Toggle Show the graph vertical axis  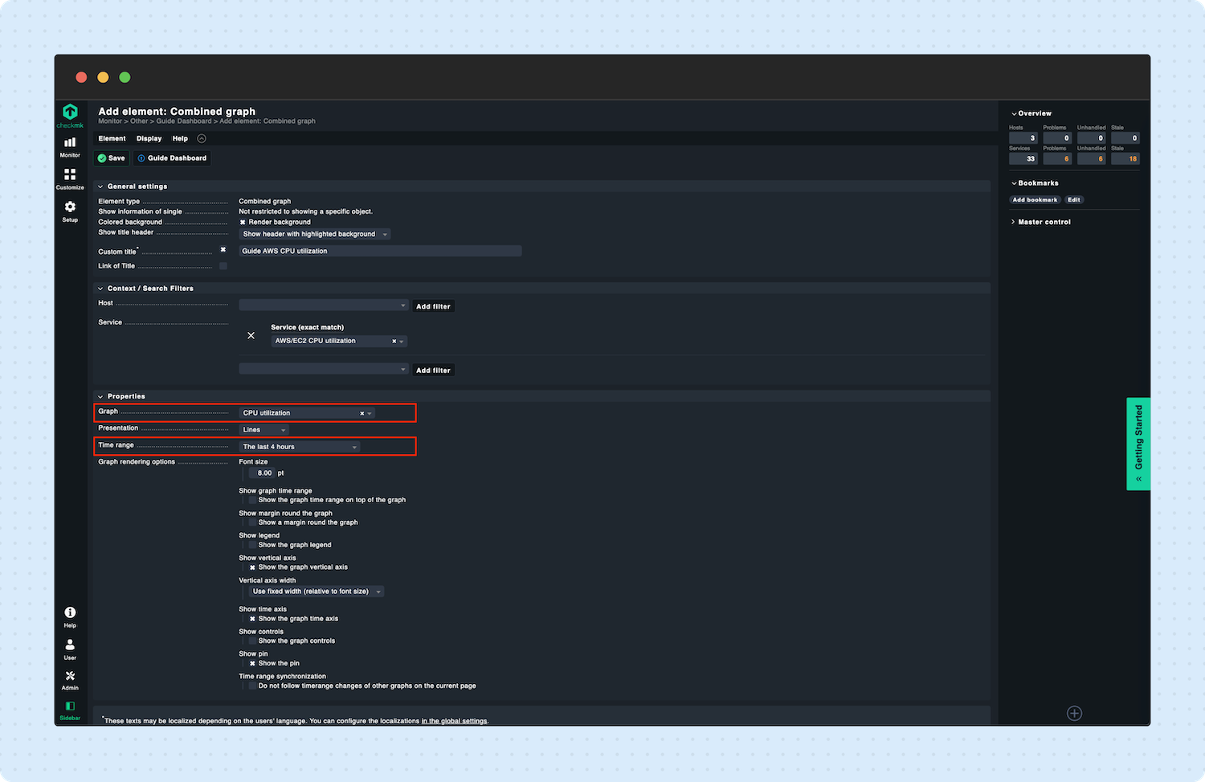(x=252, y=567)
